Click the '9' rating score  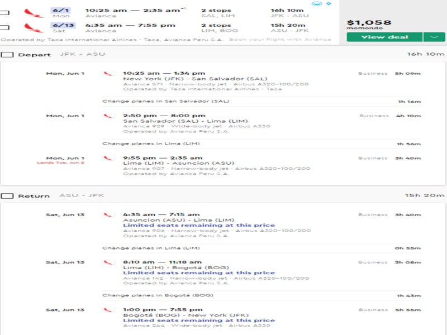click(329, 4)
